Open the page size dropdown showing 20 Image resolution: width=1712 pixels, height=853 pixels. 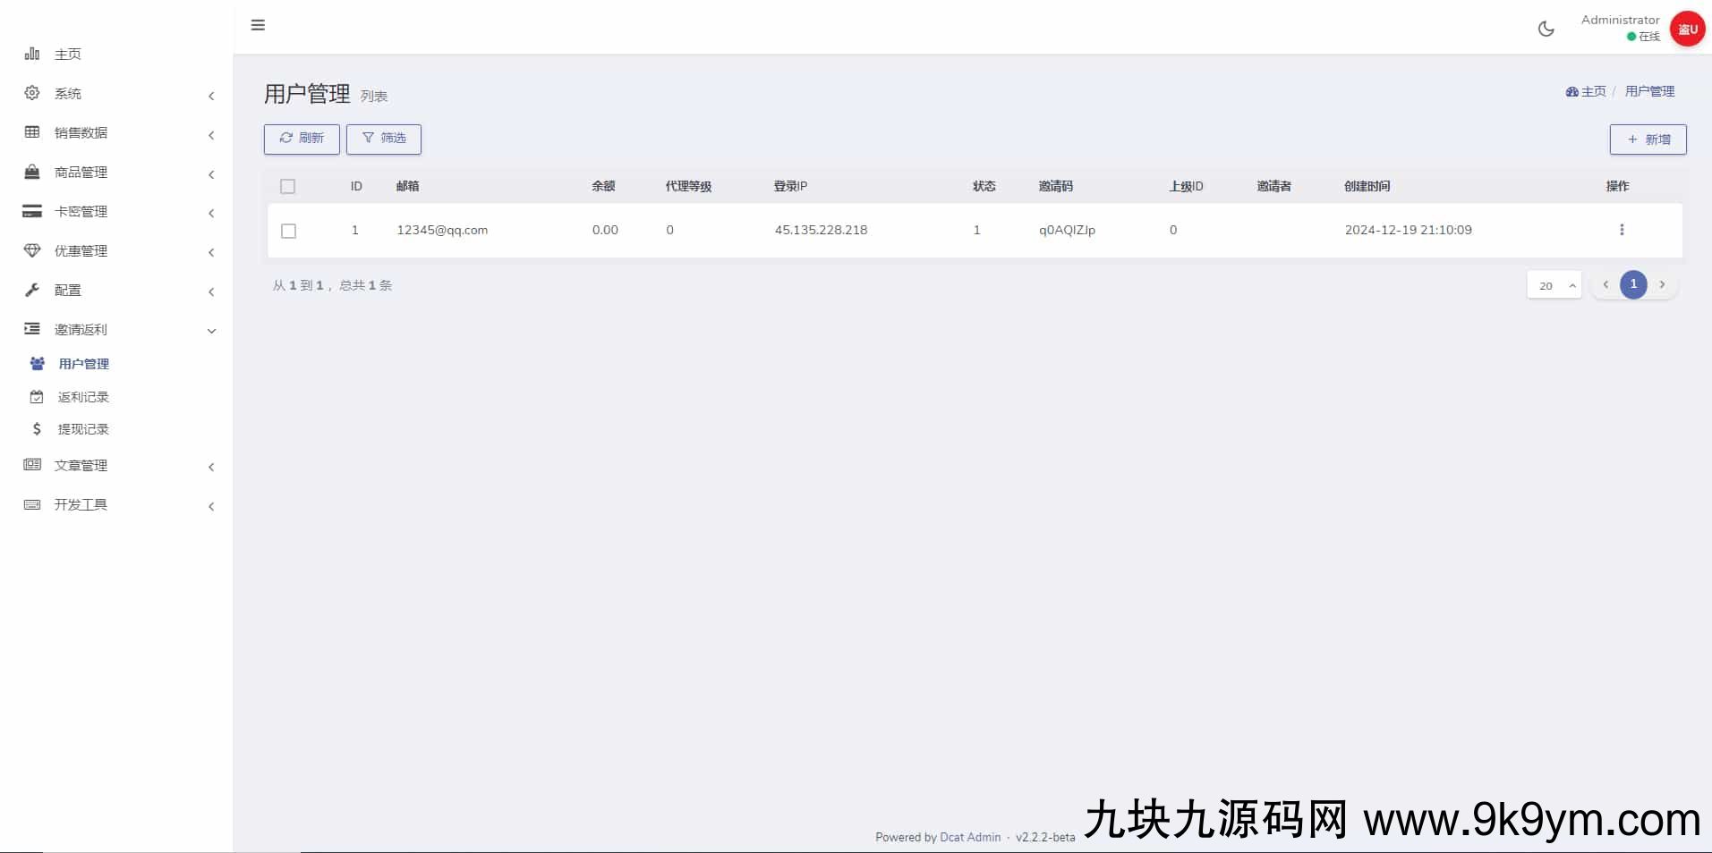pyautogui.click(x=1554, y=285)
